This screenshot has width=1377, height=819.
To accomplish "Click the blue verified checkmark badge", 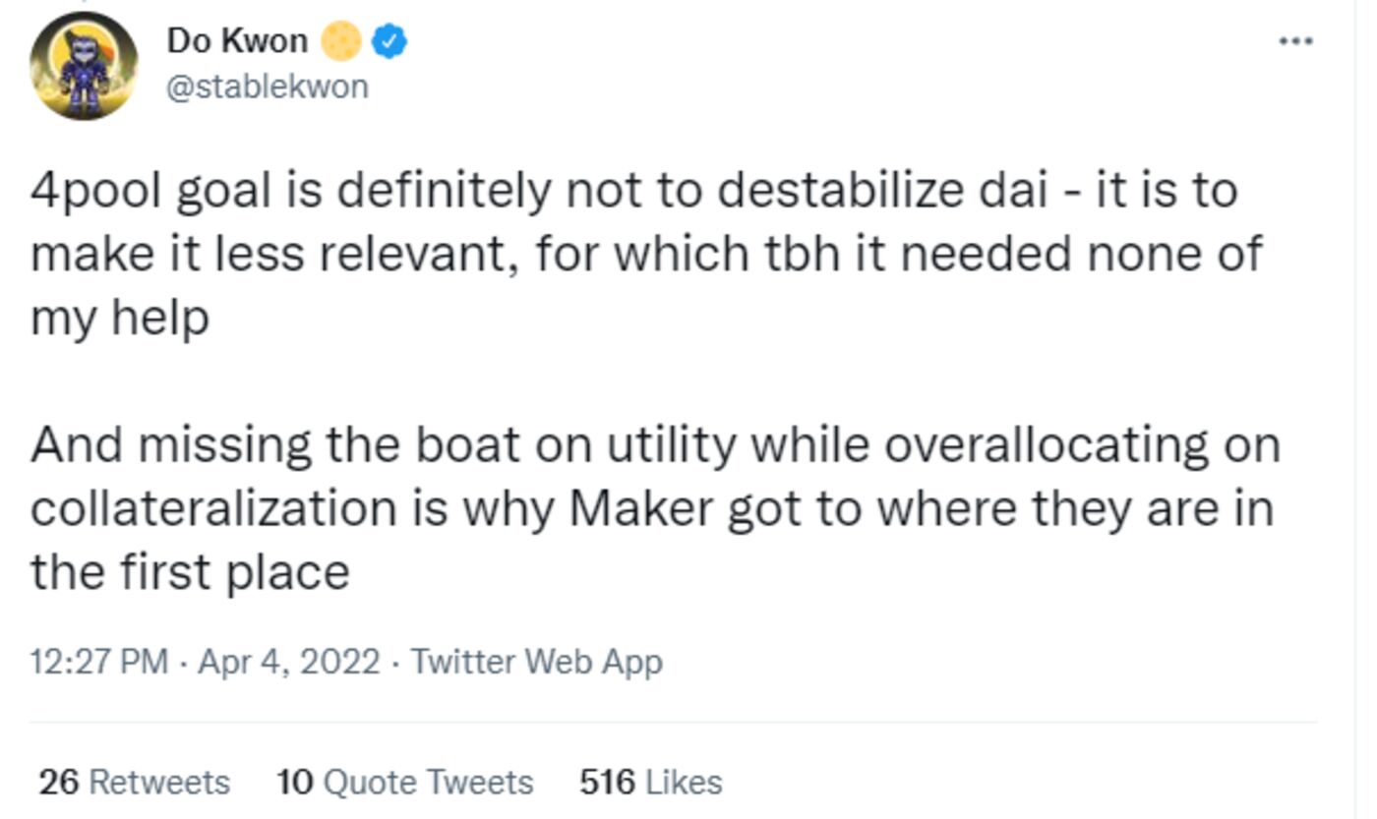I will point(390,41).
